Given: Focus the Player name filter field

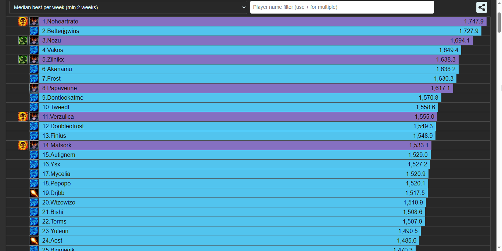Looking at the screenshot, I should (342, 7).
